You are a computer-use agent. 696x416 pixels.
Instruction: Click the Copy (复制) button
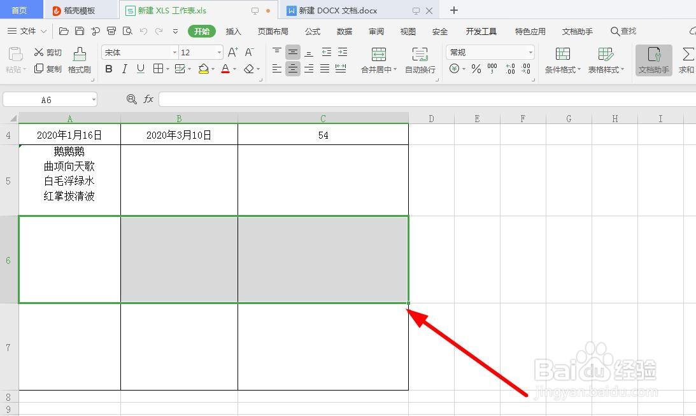48,69
